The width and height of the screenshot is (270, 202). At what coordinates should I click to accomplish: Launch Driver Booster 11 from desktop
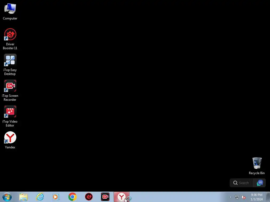(x=10, y=39)
